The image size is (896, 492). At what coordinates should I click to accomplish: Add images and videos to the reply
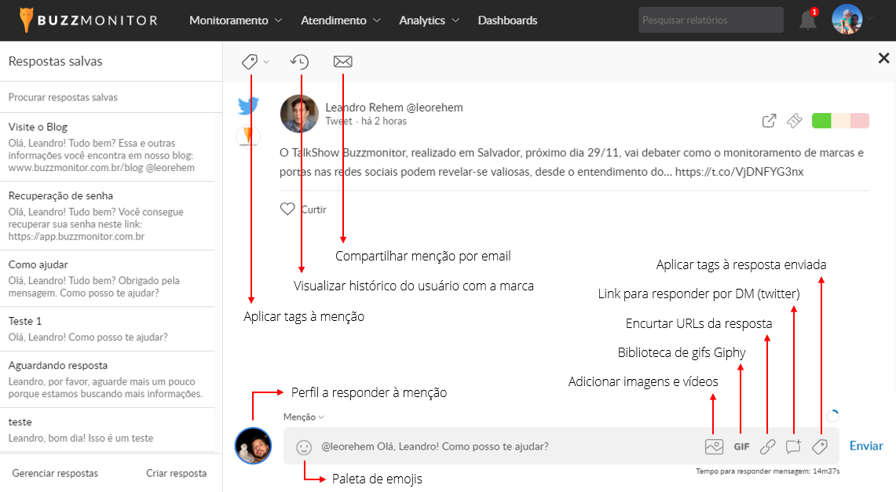(x=714, y=446)
